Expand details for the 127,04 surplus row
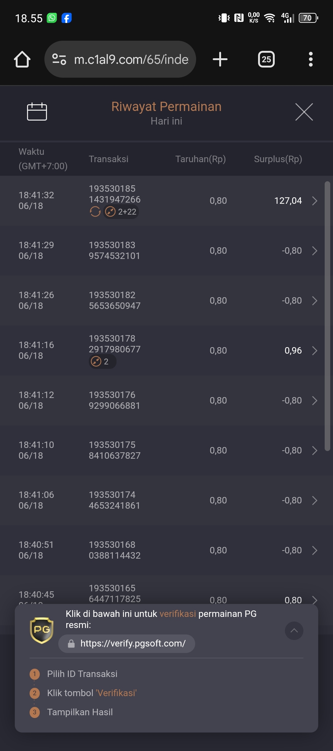Screen dimensions: 333x751 point(314,201)
